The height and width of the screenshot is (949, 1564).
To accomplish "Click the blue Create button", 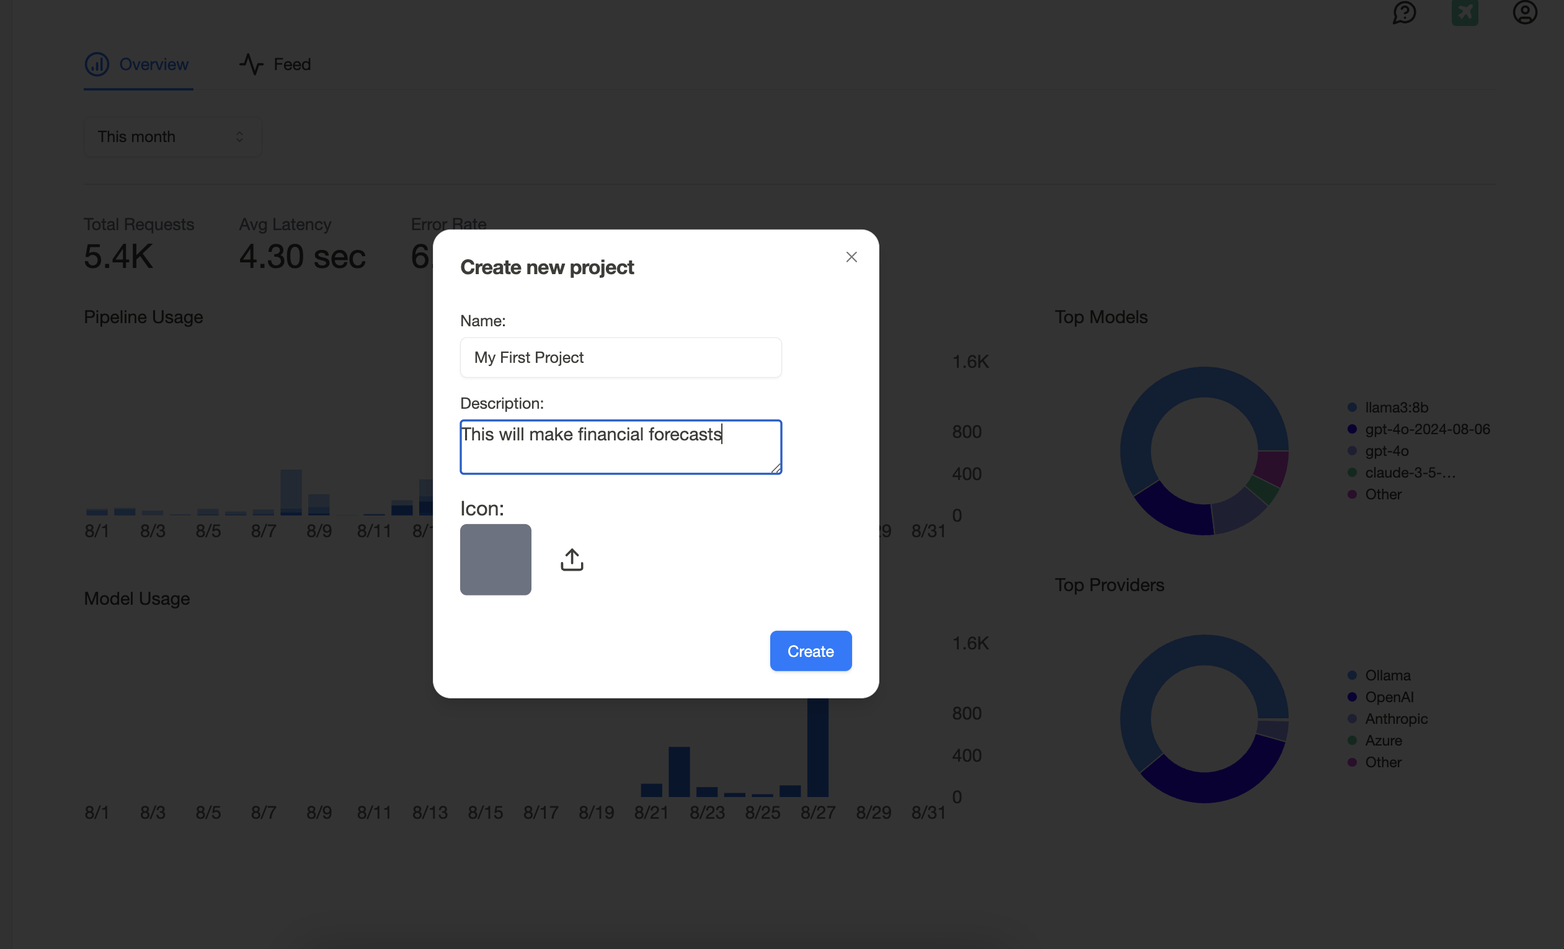I will coord(811,651).
